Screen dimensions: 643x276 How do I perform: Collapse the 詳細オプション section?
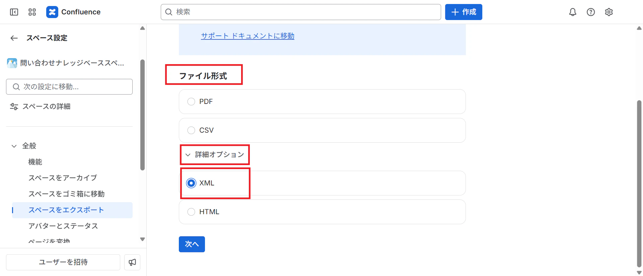[215, 155]
